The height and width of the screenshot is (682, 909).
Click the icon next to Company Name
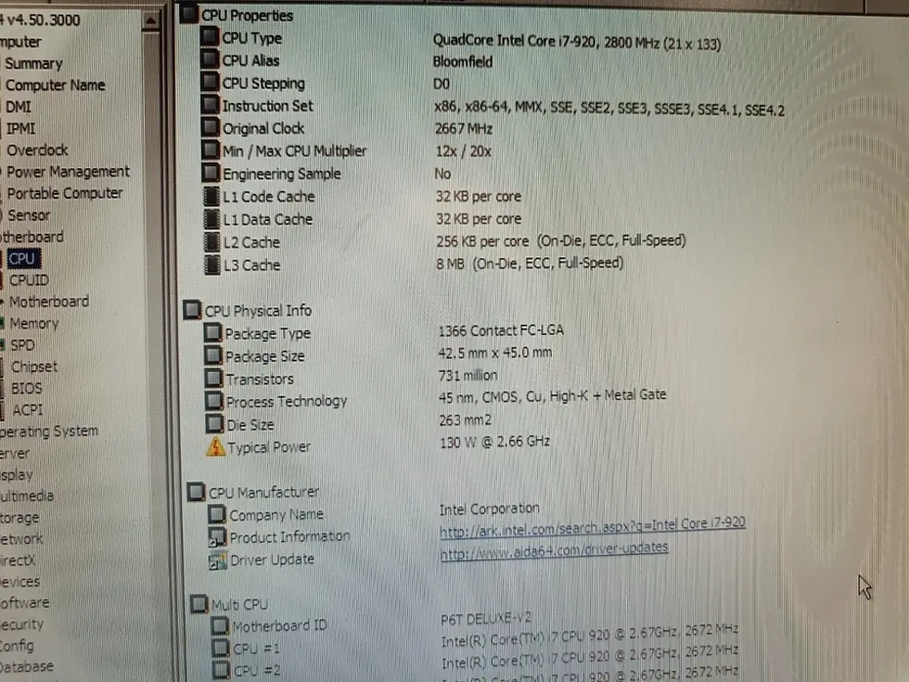(x=216, y=514)
